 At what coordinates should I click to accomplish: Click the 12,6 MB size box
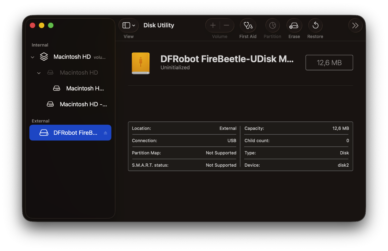click(329, 63)
